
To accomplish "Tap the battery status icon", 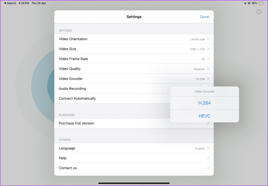I will pos(261,3).
